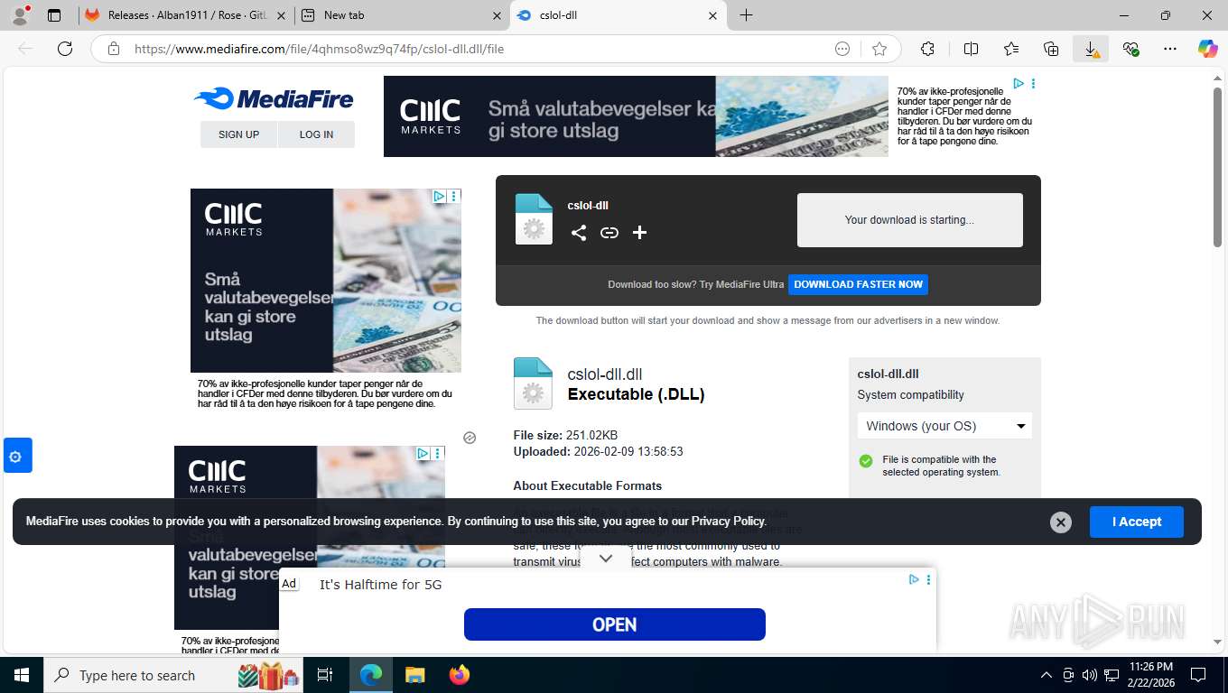Open the Extensions puzzle icon

coord(927,49)
